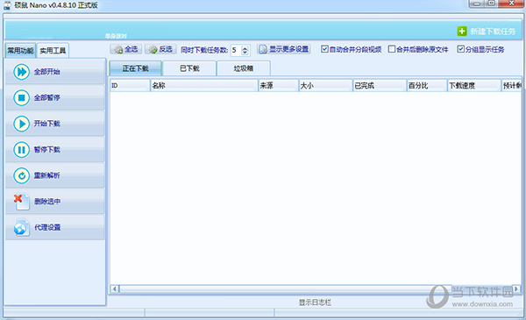This screenshot has height=320, width=526.
Task: Click the 全部暂停 stop-all icon
Action: pos(21,97)
